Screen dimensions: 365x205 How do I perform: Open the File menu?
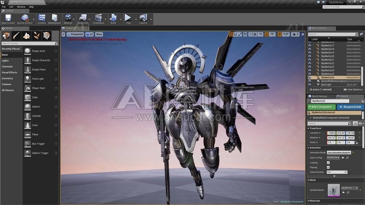(x=4, y=7)
